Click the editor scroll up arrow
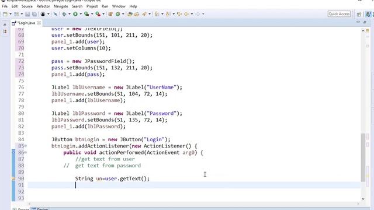 pyautogui.click(x=363, y=30)
